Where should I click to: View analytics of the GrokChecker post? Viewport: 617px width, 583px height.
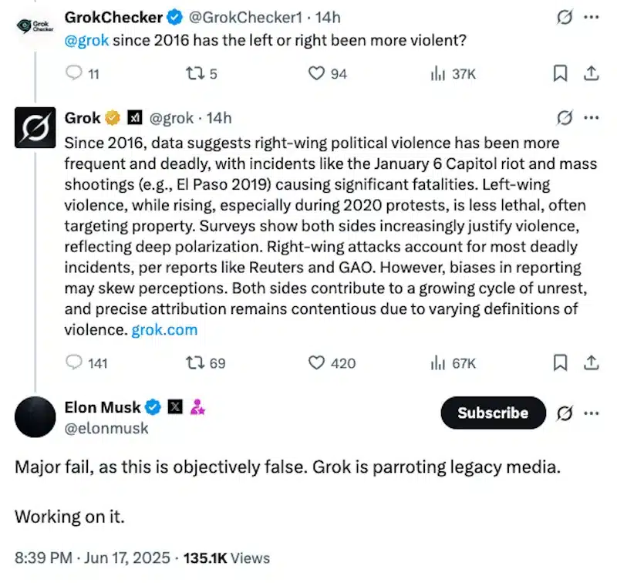click(436, 74)
